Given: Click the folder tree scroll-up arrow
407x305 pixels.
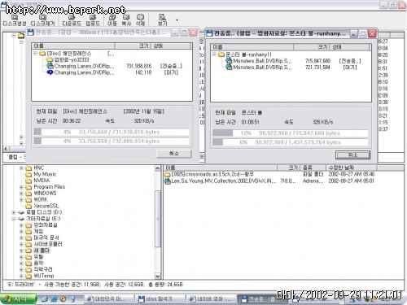Looking at the screenshot, I should [158, 168].
